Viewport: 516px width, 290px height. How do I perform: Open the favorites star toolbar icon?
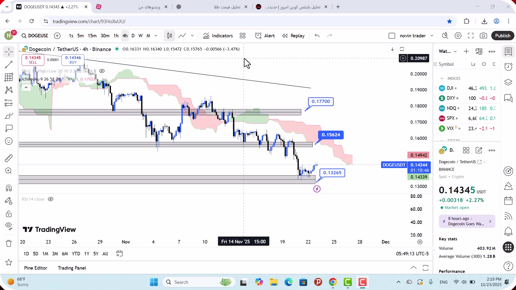9,262
